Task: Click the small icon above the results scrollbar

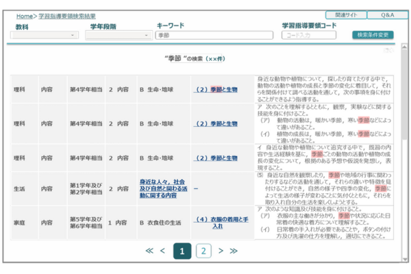Action: (x=388, y=50)
